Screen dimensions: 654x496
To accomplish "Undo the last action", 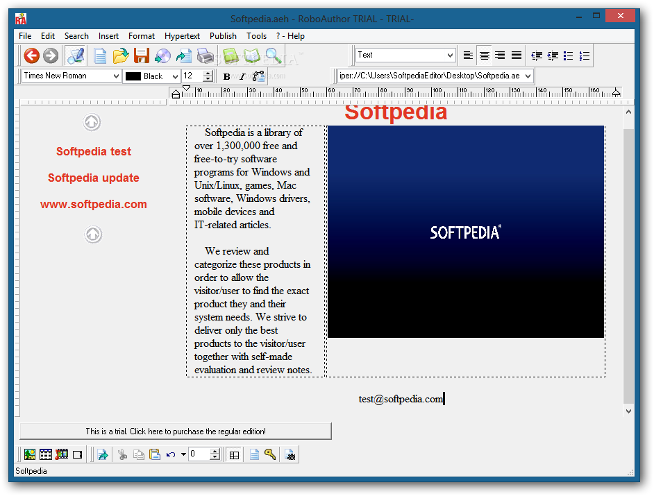I will [x=171, y=455].
